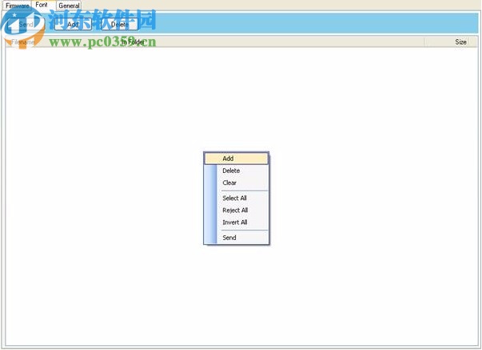Sort by the Filename column header
Screen dimensions: 482x350
tap(62, 42)
